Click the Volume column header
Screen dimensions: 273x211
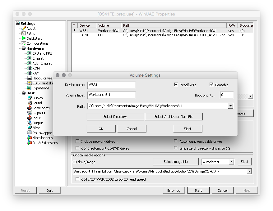tap(109, 25)
